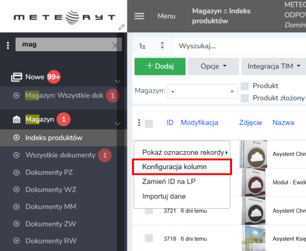Click the Wyszukaj... search field
This screenshot has width=306, height=251.
(239, 46)
